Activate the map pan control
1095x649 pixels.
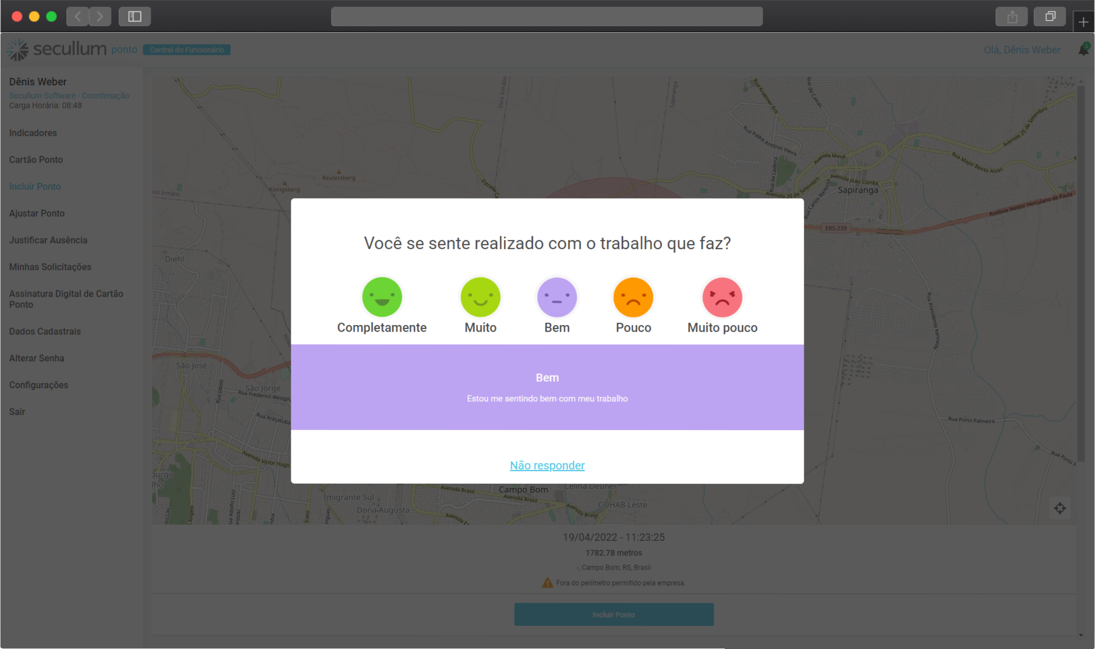(1061, 508)
